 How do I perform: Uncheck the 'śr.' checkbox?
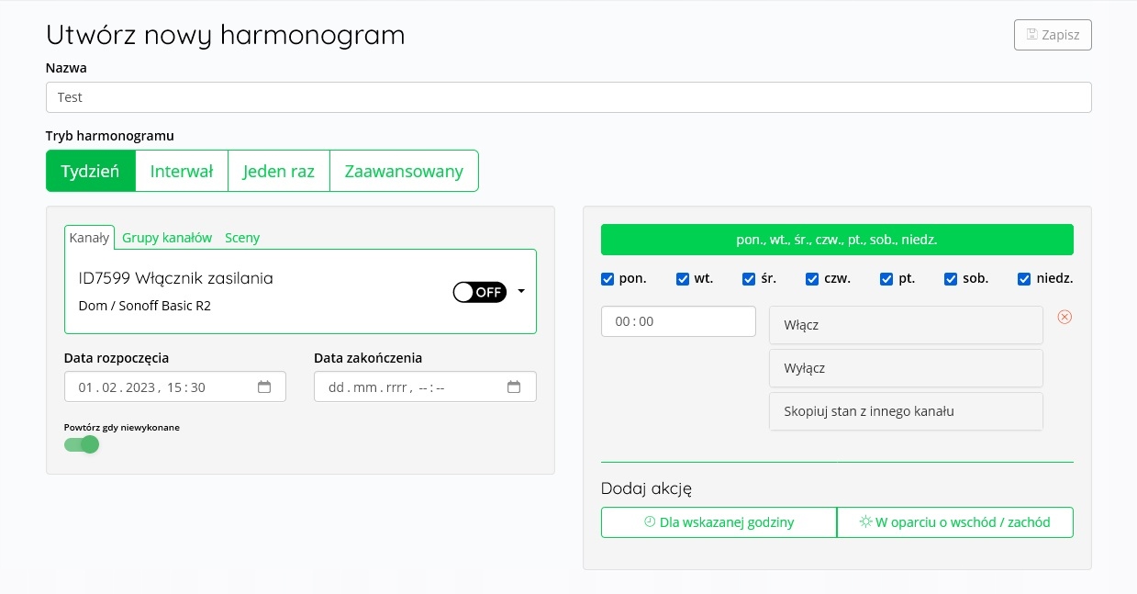click(747, 279)
